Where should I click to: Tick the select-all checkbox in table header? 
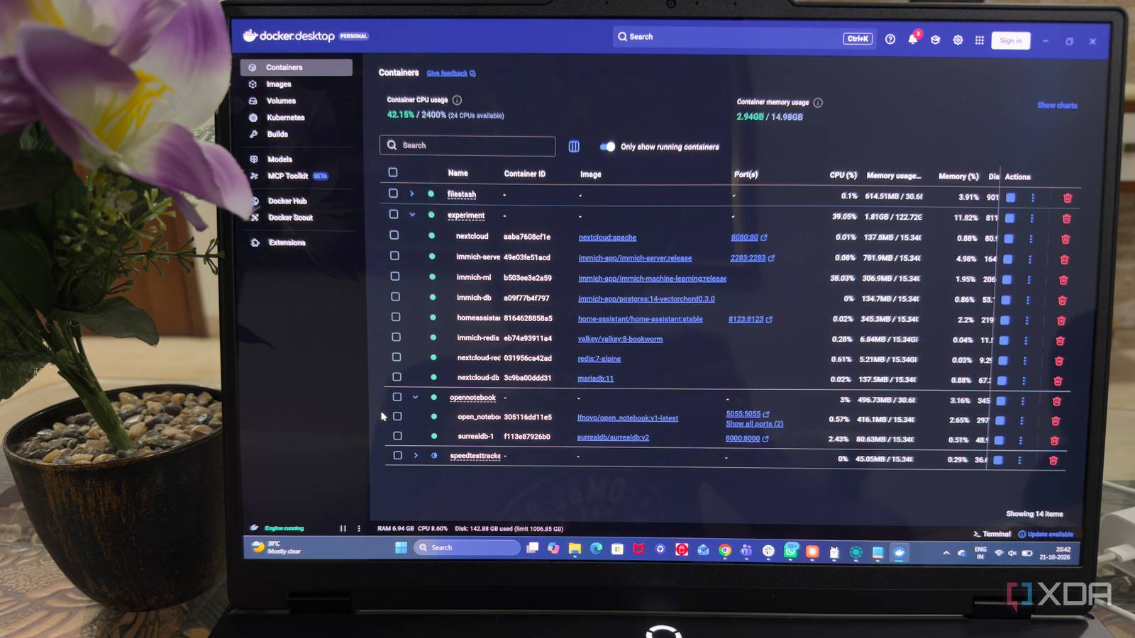[393, 172]
